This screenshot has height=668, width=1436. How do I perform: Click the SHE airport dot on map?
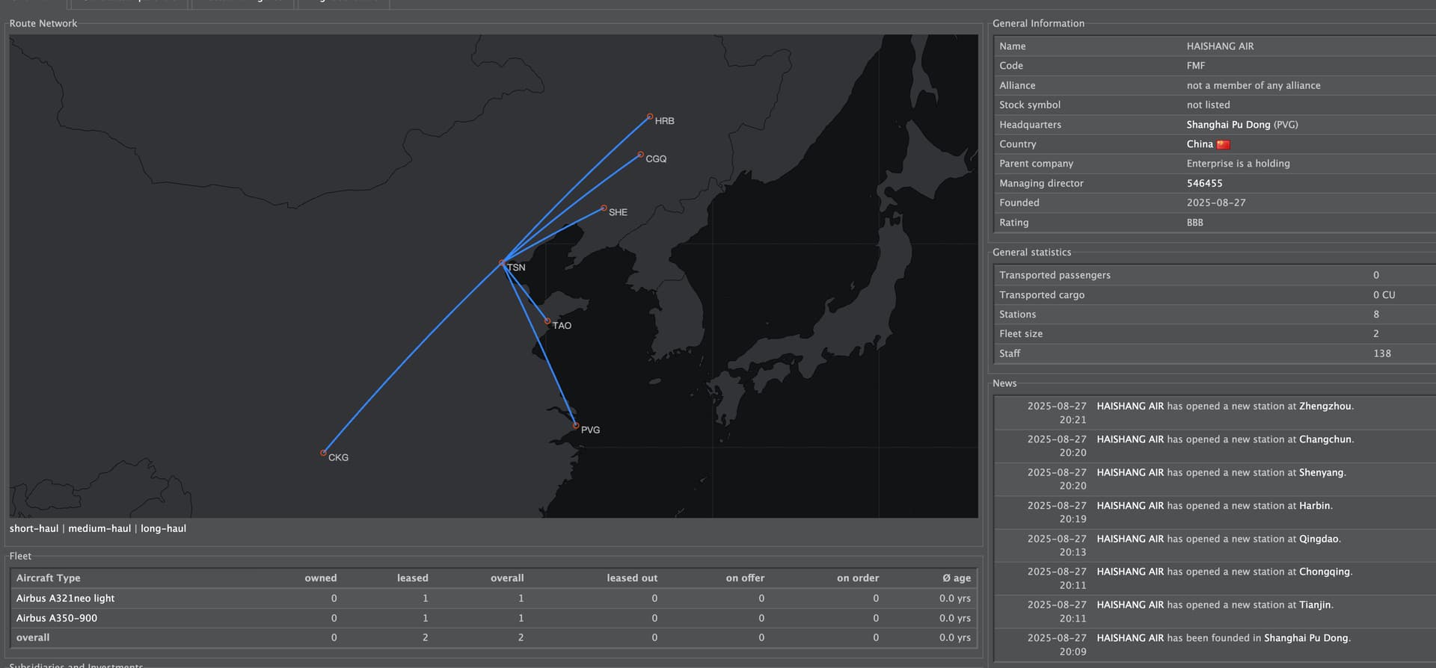coord(604,208)
